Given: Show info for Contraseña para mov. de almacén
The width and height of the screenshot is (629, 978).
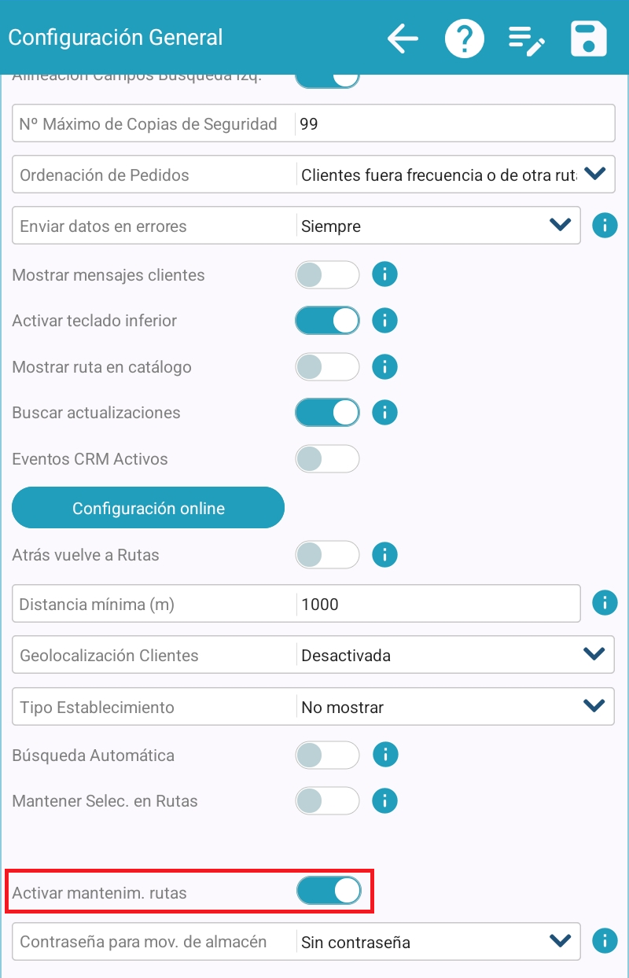Looking at the screenshot, I should coord(605,941).
